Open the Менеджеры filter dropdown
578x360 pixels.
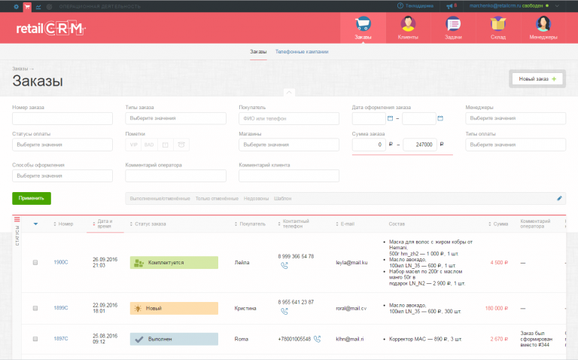516,118
